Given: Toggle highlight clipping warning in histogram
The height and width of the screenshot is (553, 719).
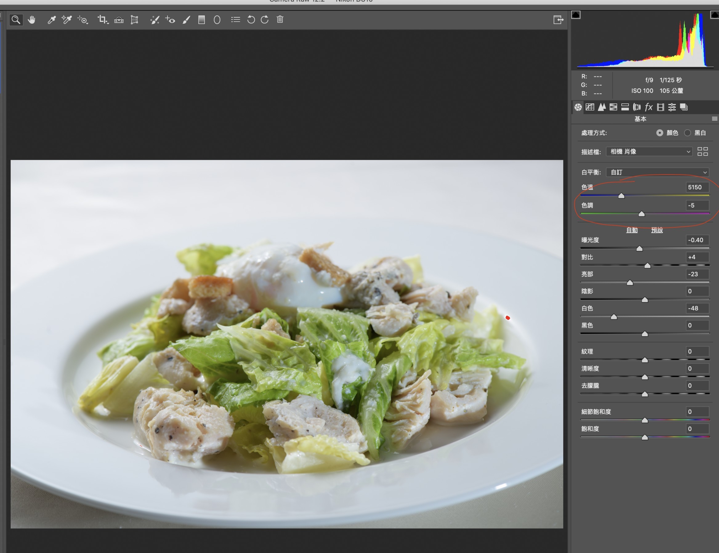Looking at the screenshot, I should point(715,15).
